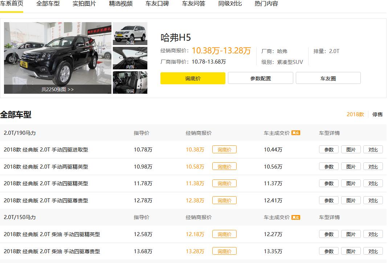
Task: Open 参数 for 手动两驱精英型
Action: (328, 166)
